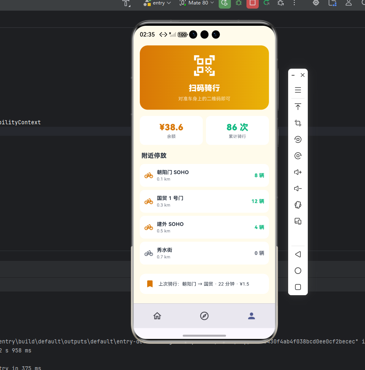Close the emulator control panel
This screenshot has height=370, width=365.
point(303,75)
